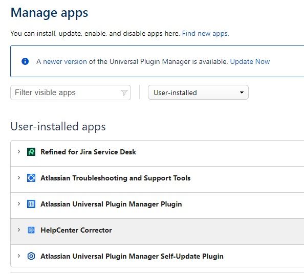The height and width of the screenshot is (275, 304).
Task: Click the UPM Self-Update Plugin hexagon icon
Action: pos(31,256)
